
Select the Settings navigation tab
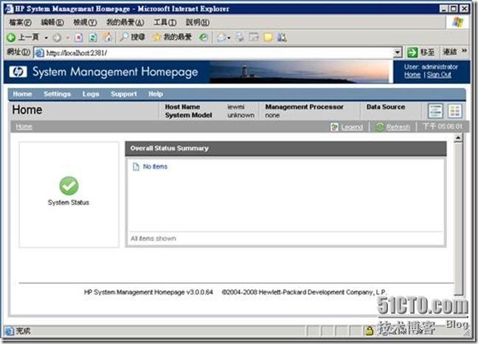[57, 94]
